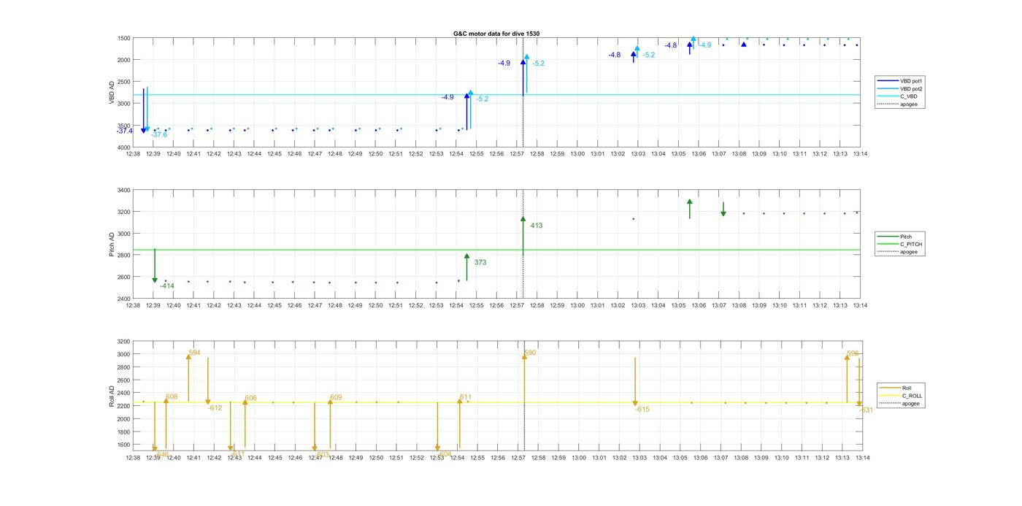Click the '-604' roll data label
The image size is (1022, 506).
pyautogui.click(x=445, y=454)
